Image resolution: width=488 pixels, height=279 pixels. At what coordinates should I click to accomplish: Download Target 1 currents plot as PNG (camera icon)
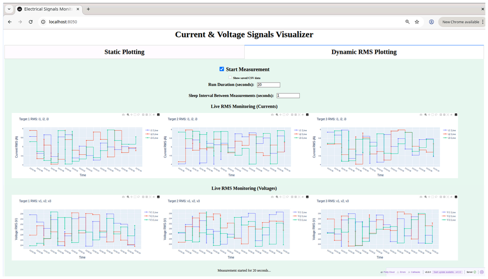click(x=123, y=115)
